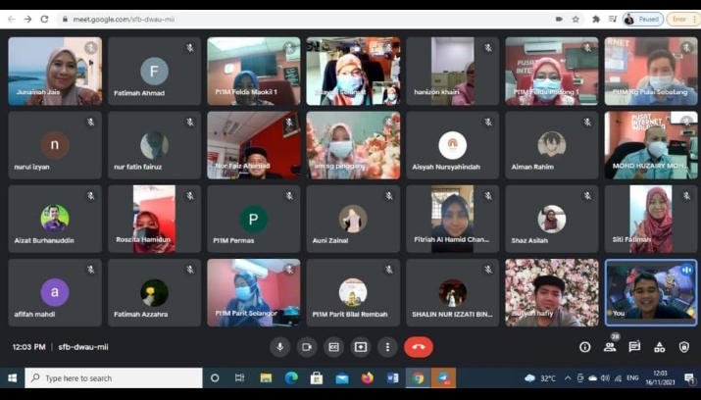The width and height of the screenshot is (701, 400).
Task: Open the Activities panel
Action: 660,347
